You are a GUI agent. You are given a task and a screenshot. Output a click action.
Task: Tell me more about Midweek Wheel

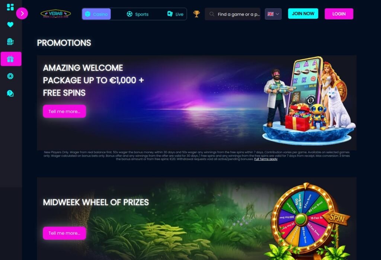tap(64, 233)
